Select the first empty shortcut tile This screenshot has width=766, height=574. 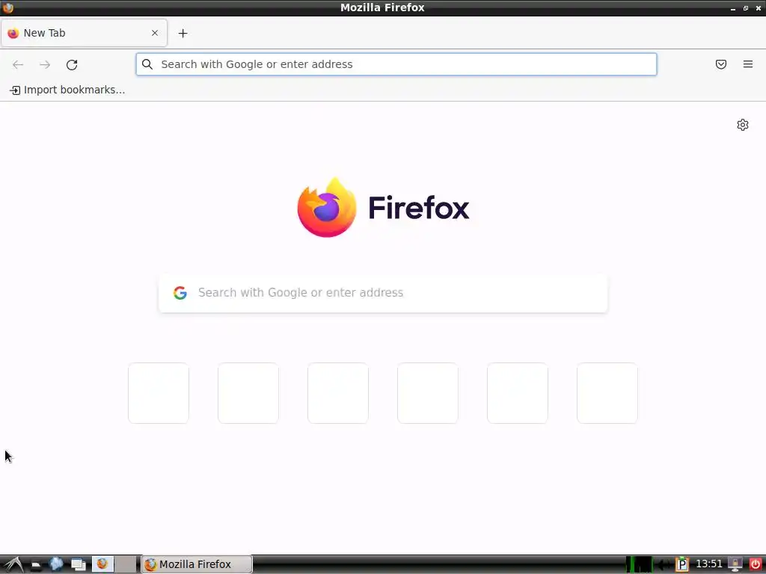pos(159,393)
